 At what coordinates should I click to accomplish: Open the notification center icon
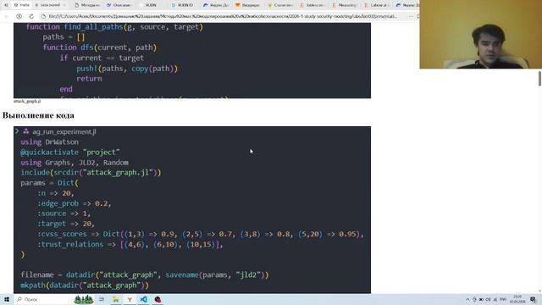(533, 299)
